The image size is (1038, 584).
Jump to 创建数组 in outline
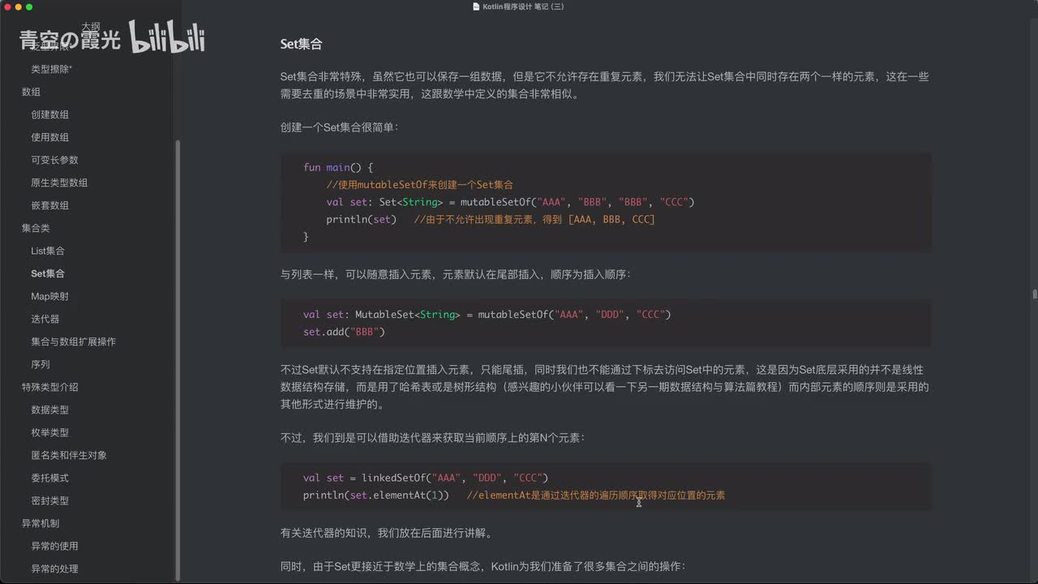pos(49,114)
